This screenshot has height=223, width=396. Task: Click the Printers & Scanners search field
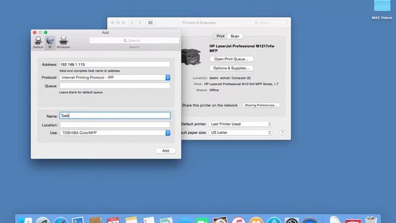pos(265,22)
